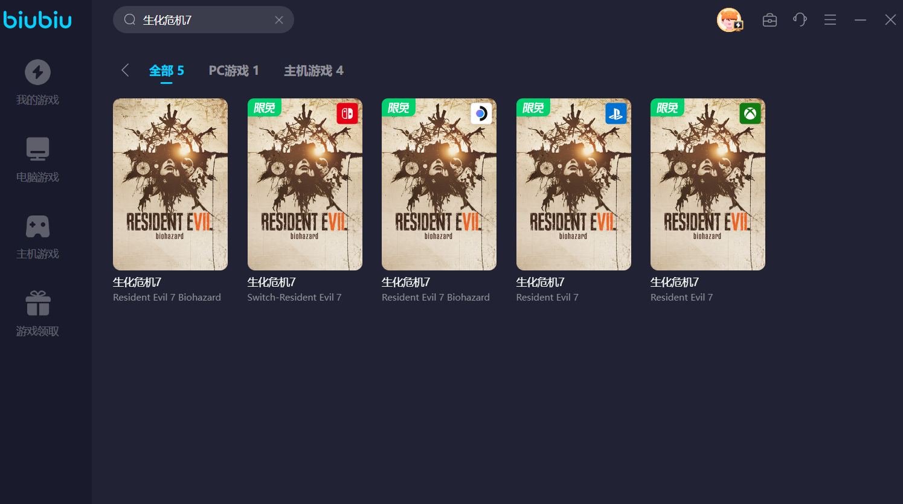Screen dimensions: 903x504
Task: Switch to the 主机游戏 4 tab
Action: 313,71
